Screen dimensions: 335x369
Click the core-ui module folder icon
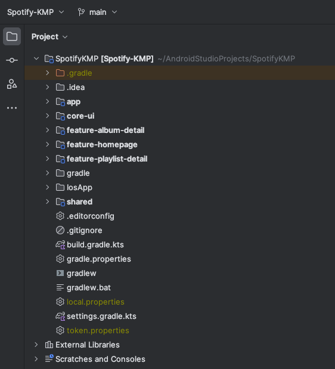60,116
